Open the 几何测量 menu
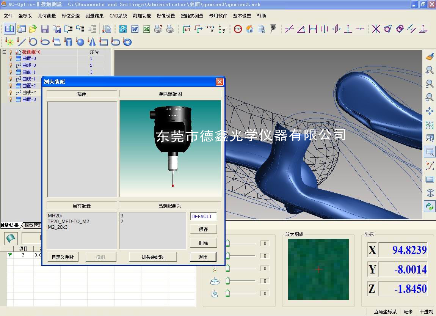 47,16
